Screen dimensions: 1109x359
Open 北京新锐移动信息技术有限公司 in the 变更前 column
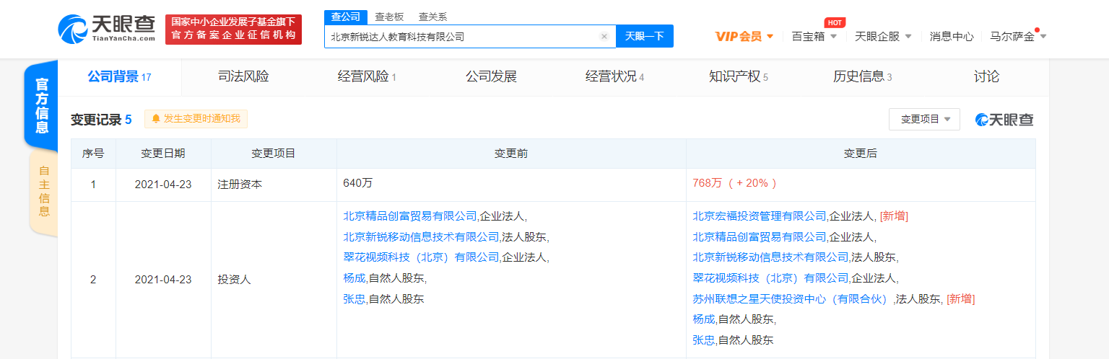coord(421,236)
